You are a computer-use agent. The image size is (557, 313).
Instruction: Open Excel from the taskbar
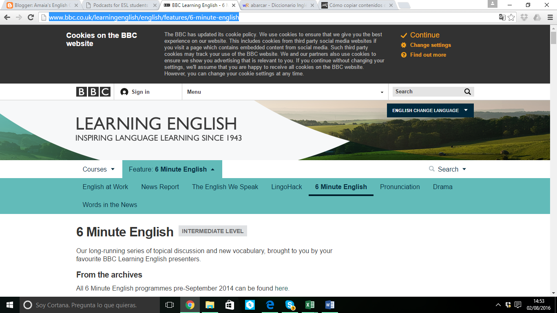pos(310,305)
